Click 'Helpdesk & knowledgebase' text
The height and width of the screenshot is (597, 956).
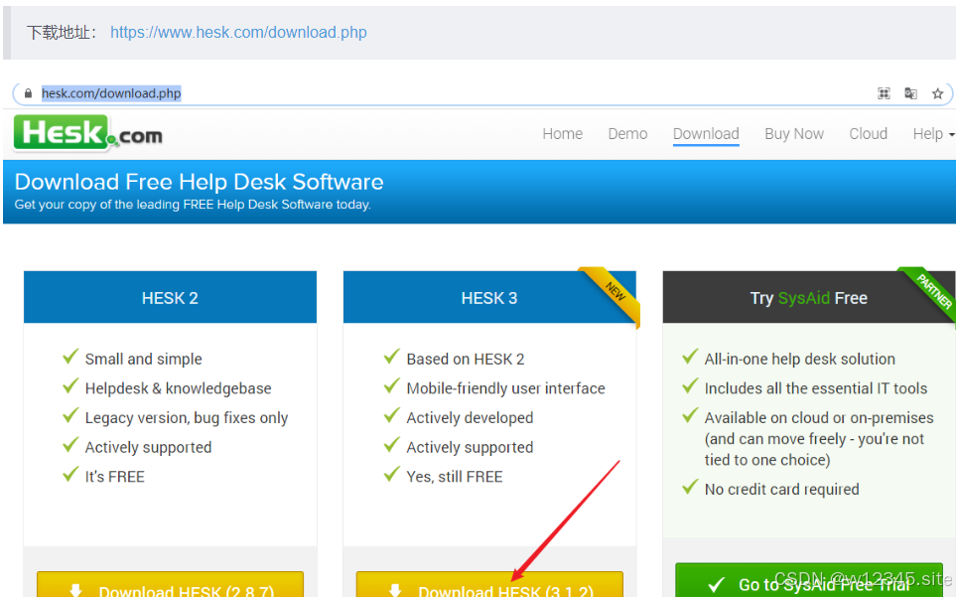pos(178,388)
